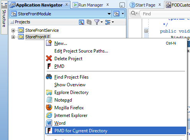Open the display options dropdown arrow
190x140 pixels.
point(113,22)
